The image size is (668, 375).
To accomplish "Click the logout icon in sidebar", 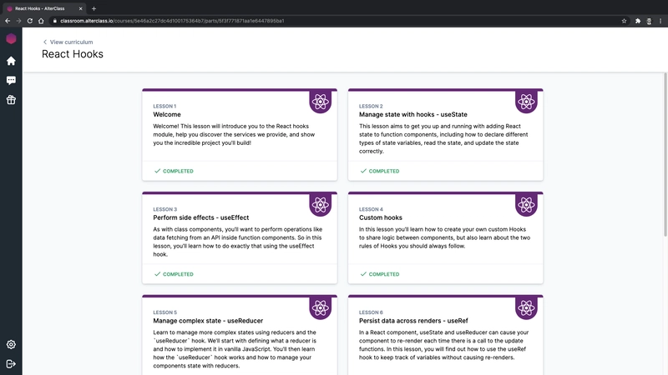I will pyautogui.click(x=11, y=364).
